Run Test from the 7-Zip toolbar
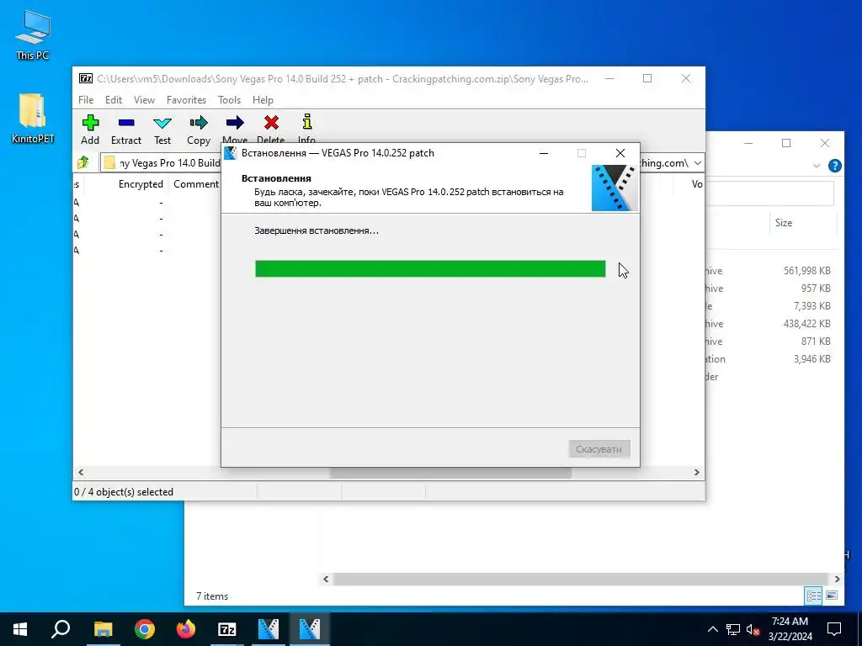The width and height of the screenshot is (862, 646). pyautogui.click(x=162, y=130)
